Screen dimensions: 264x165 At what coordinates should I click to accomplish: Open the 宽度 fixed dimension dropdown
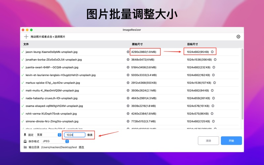click(x=49, y=135)
